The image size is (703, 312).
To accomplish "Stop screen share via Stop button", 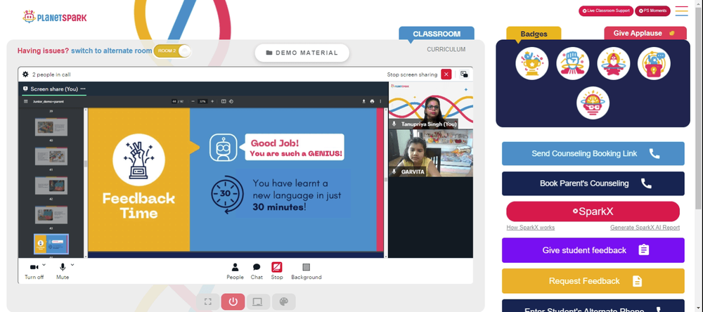I will [276, 271].
